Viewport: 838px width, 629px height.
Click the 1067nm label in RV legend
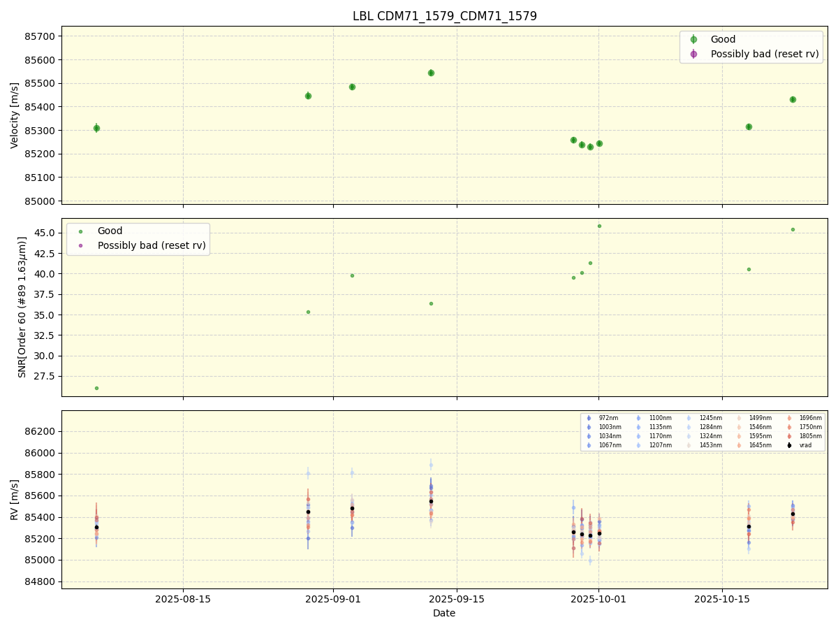[x=610, y=445]
